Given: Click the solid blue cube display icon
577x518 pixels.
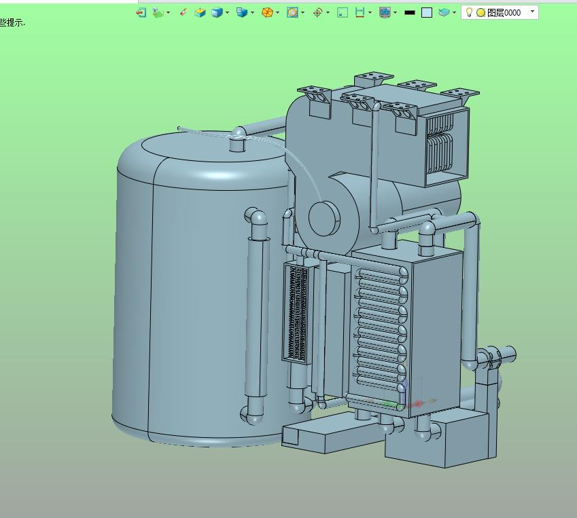Looking at the screenshot, I should click(x=217, y=12).
